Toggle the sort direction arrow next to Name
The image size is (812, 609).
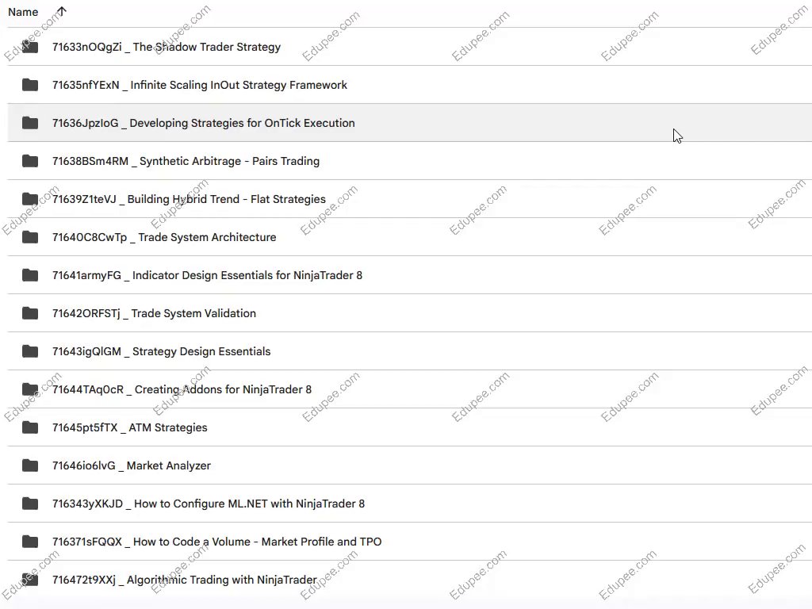click(x=62, y=11)
